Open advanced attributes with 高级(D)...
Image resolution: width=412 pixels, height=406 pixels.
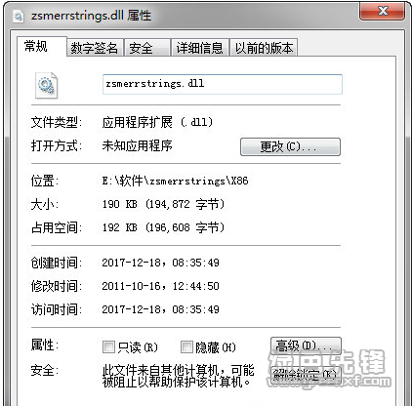click(306, 345)
